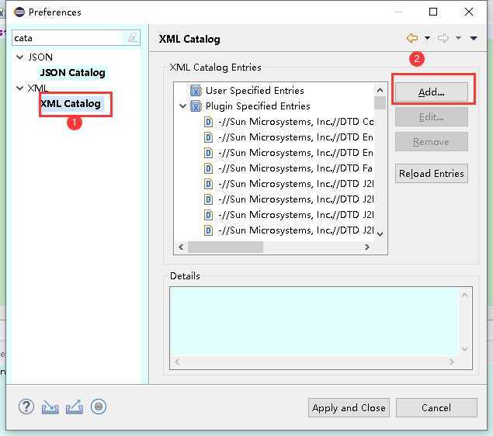Click the catalog list vertical scrollbar thumb
Screen dimensions: 493x436
pyautogui.click(x=380, y=102)
